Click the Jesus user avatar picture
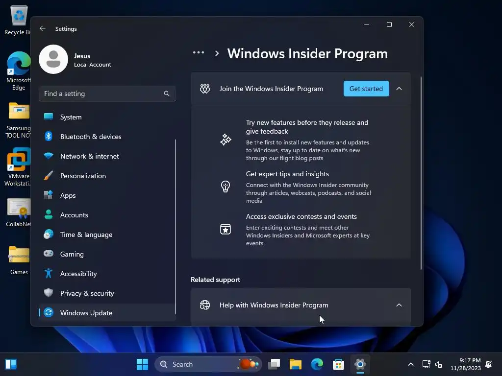 pyautogui.click(x=53, y=59)
